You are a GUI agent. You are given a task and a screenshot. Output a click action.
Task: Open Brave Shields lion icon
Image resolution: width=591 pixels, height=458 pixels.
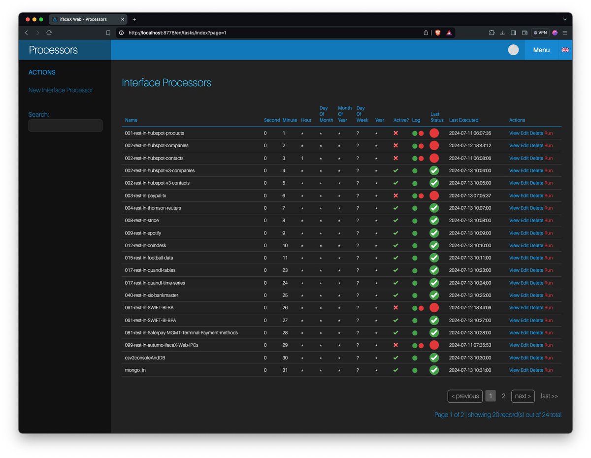click(438, 33)
